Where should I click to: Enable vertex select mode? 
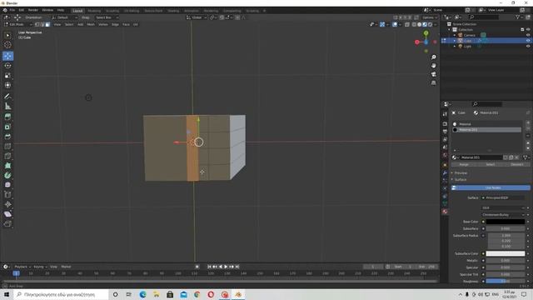coord(37,24)
